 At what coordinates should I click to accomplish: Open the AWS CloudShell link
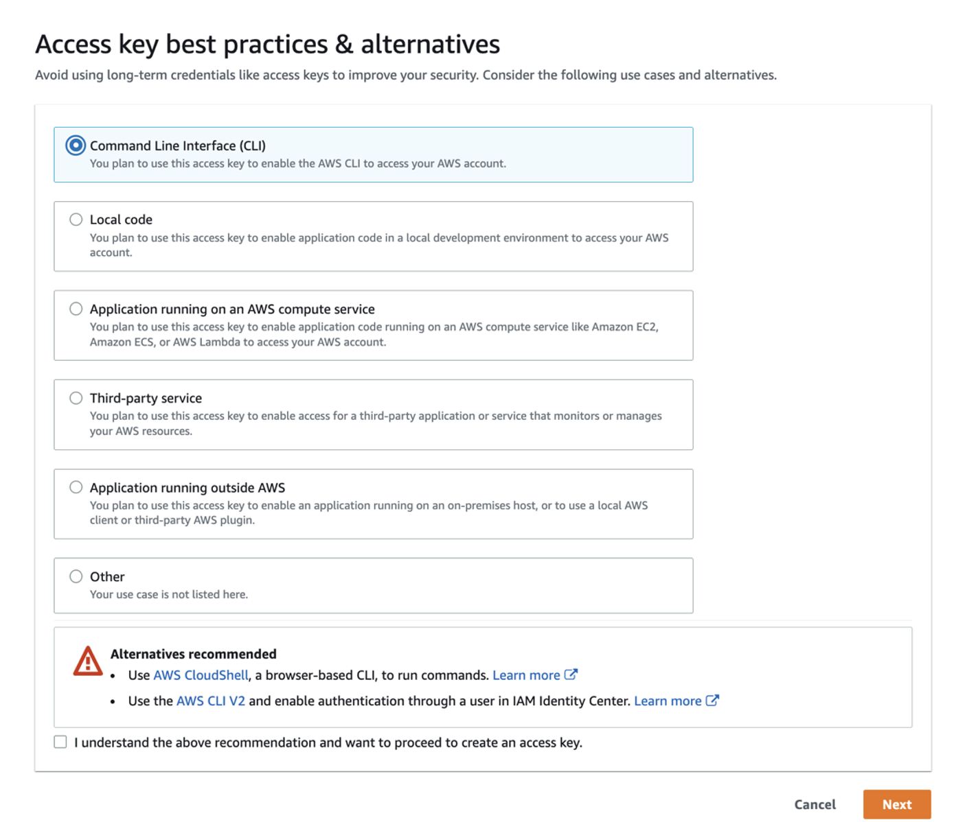(x=201, y=675)
